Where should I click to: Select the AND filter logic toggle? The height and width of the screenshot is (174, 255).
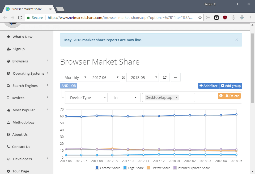click(65, 86)
